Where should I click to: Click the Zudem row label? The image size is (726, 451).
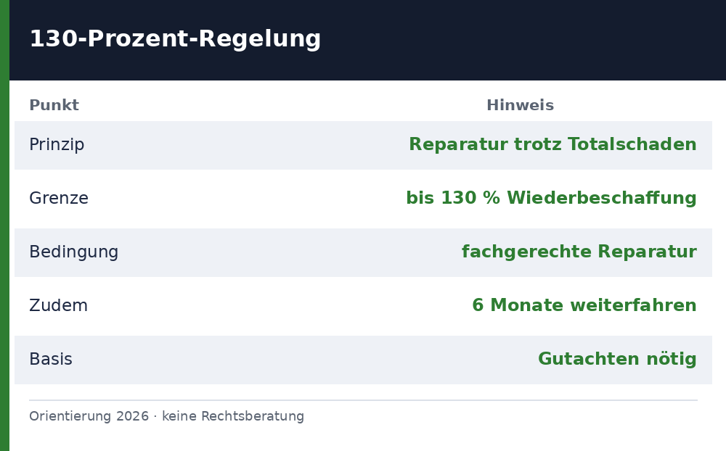pyautogui.click(x=58, y=306)
